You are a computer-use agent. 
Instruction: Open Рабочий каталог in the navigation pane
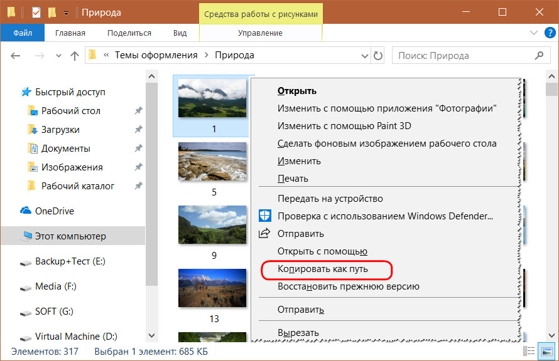[x=78, y=186]
